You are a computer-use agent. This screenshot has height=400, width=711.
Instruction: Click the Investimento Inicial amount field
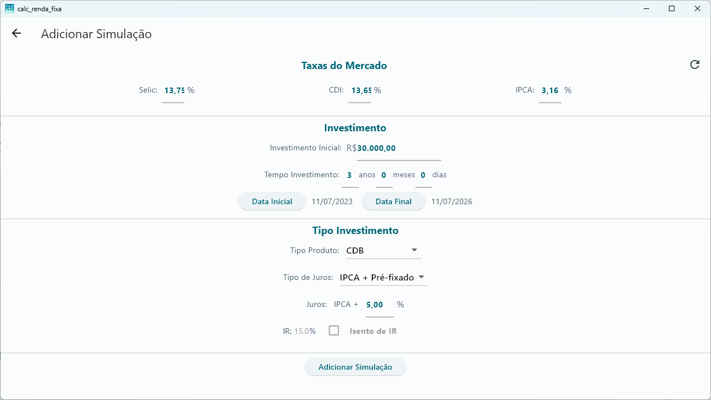tap(399, 149)
